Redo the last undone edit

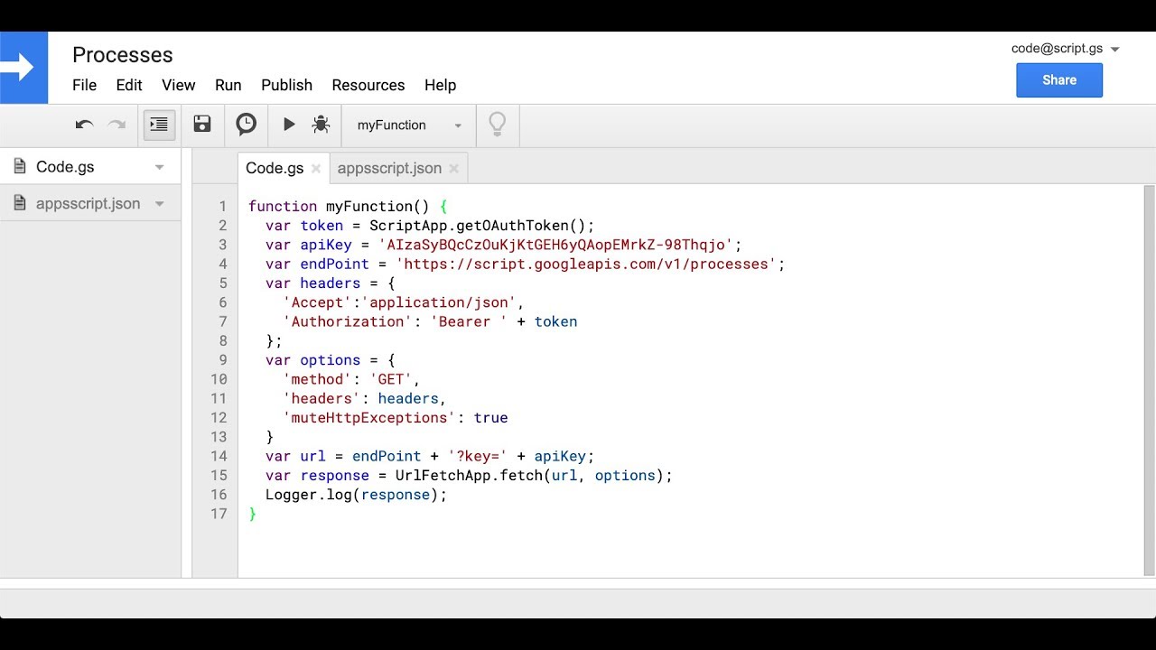pyautogui.click(x=117, y=125)
